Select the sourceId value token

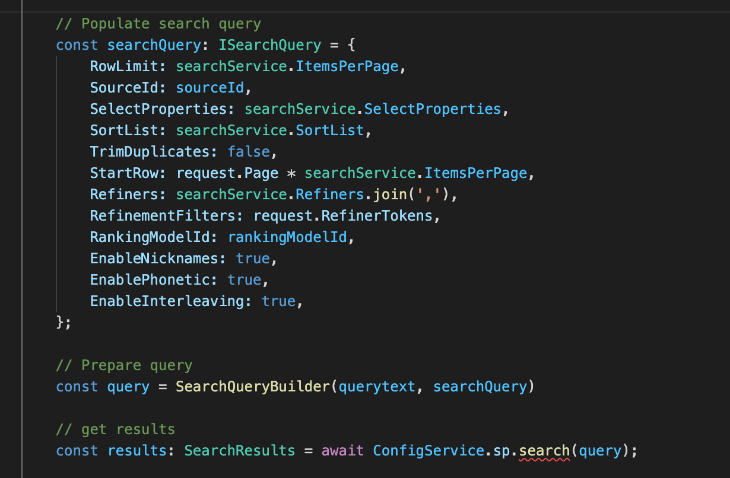click(210, 87)
